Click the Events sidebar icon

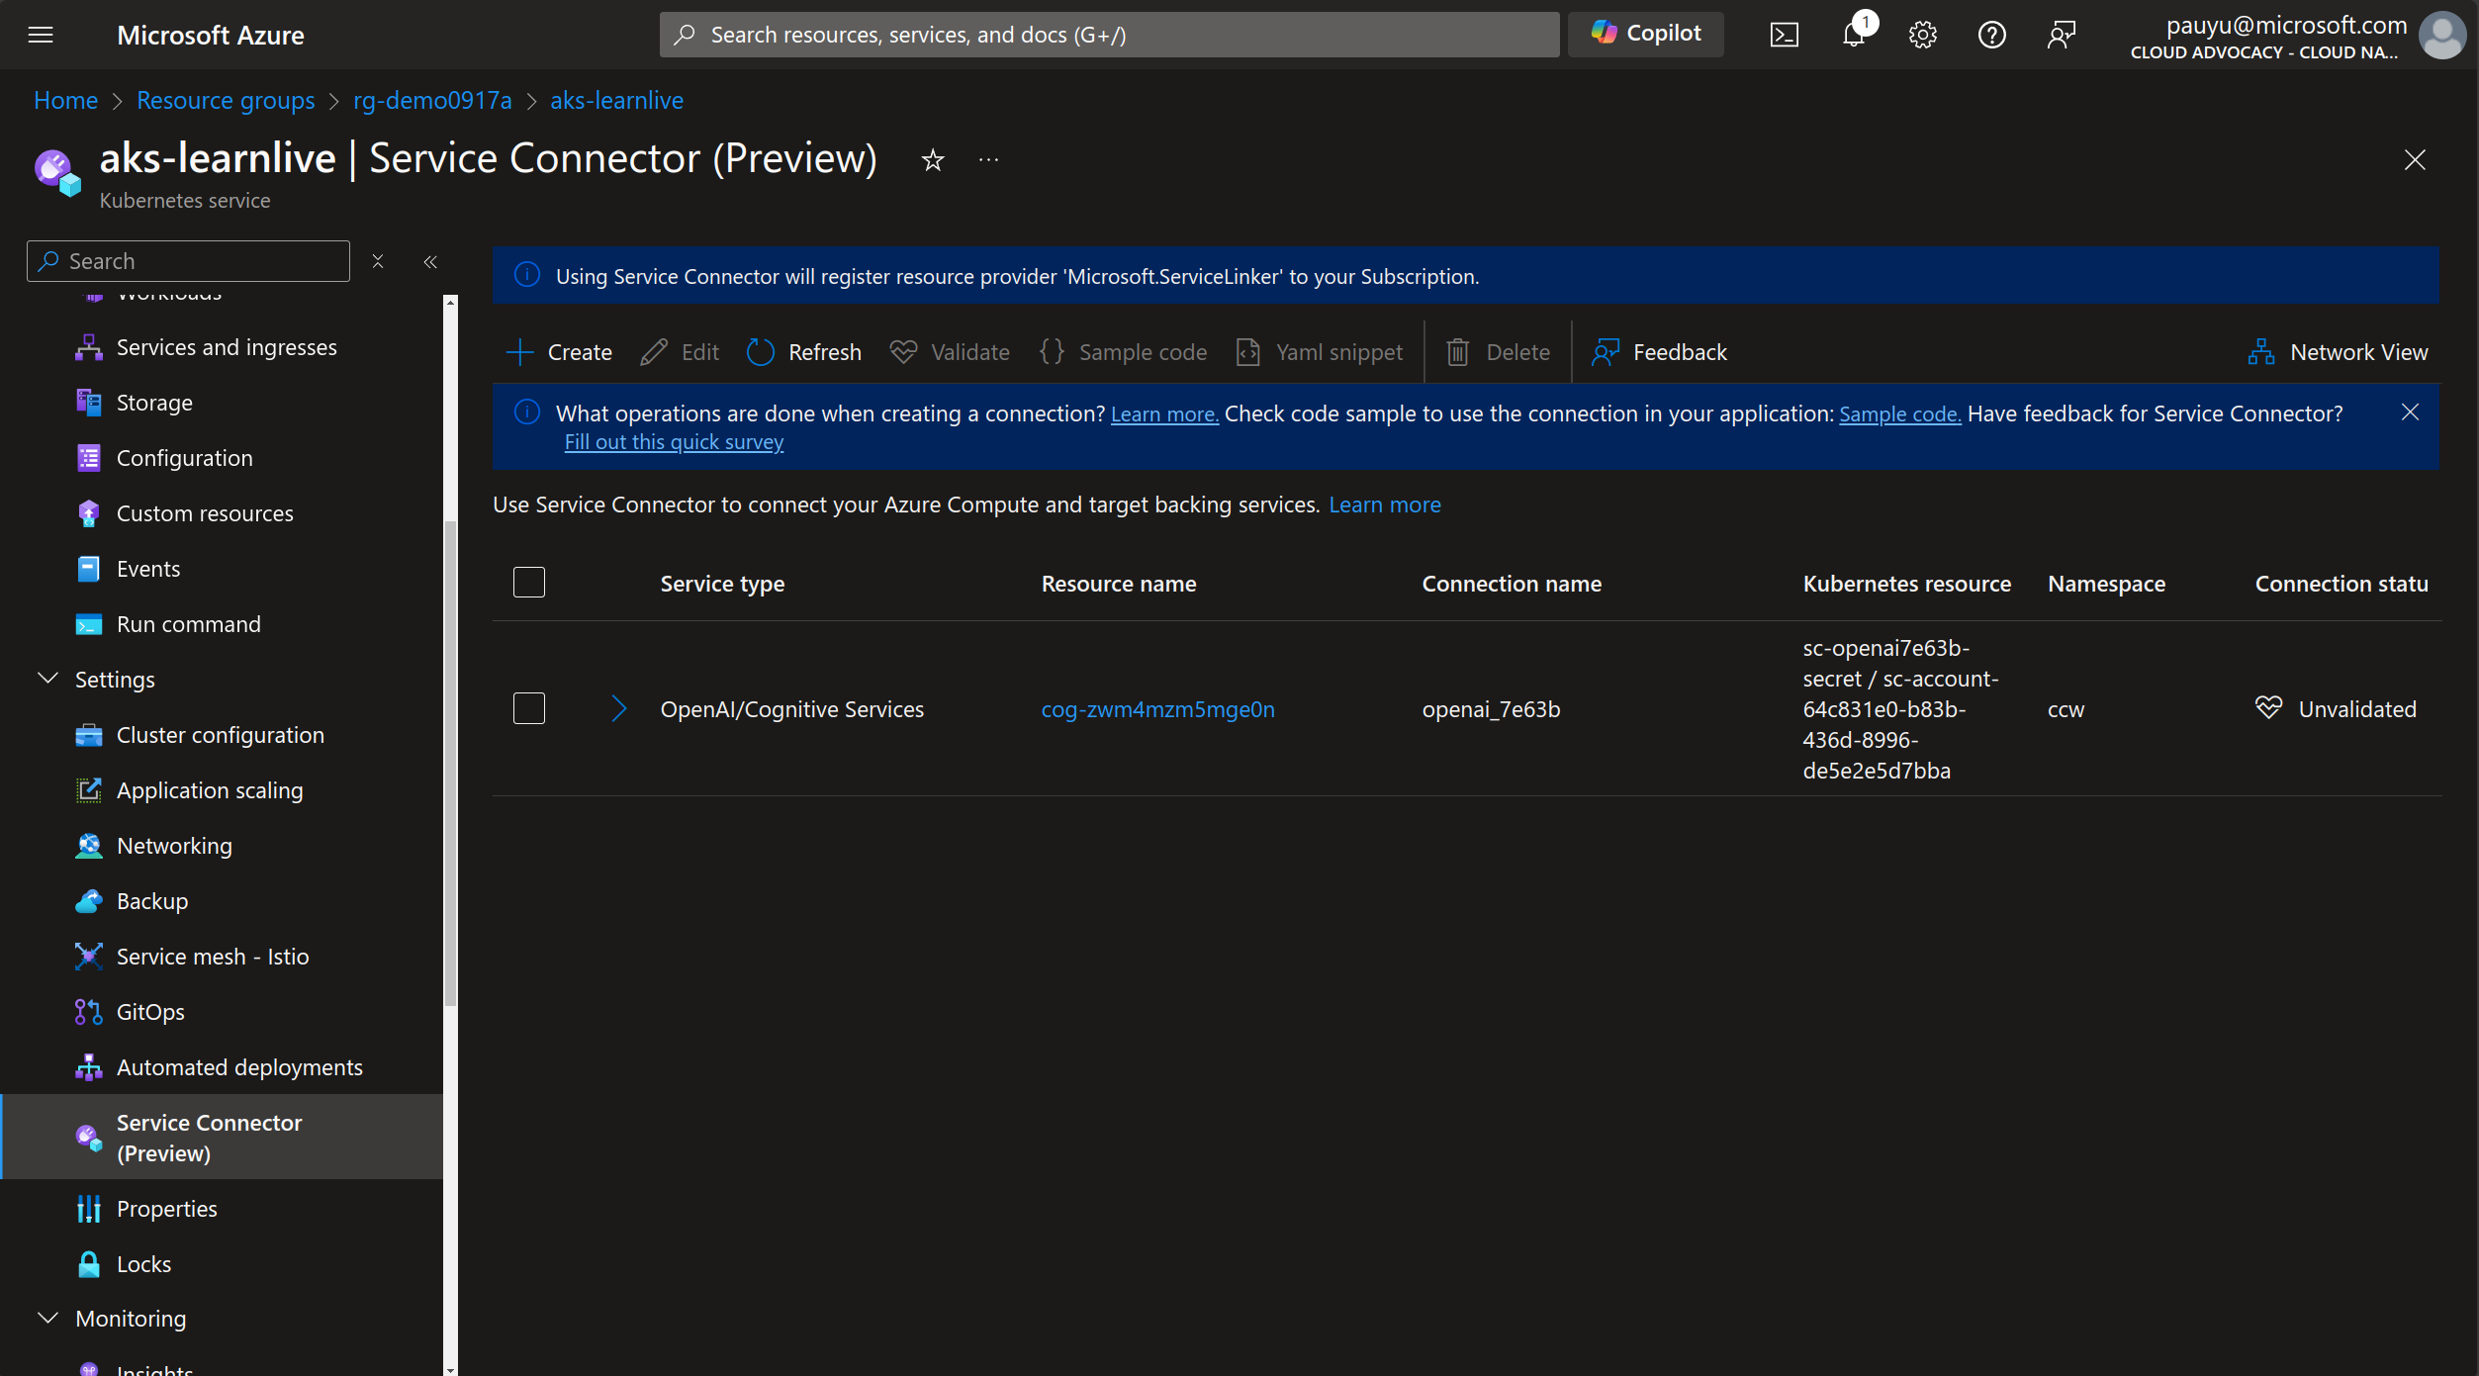[89, 569]
